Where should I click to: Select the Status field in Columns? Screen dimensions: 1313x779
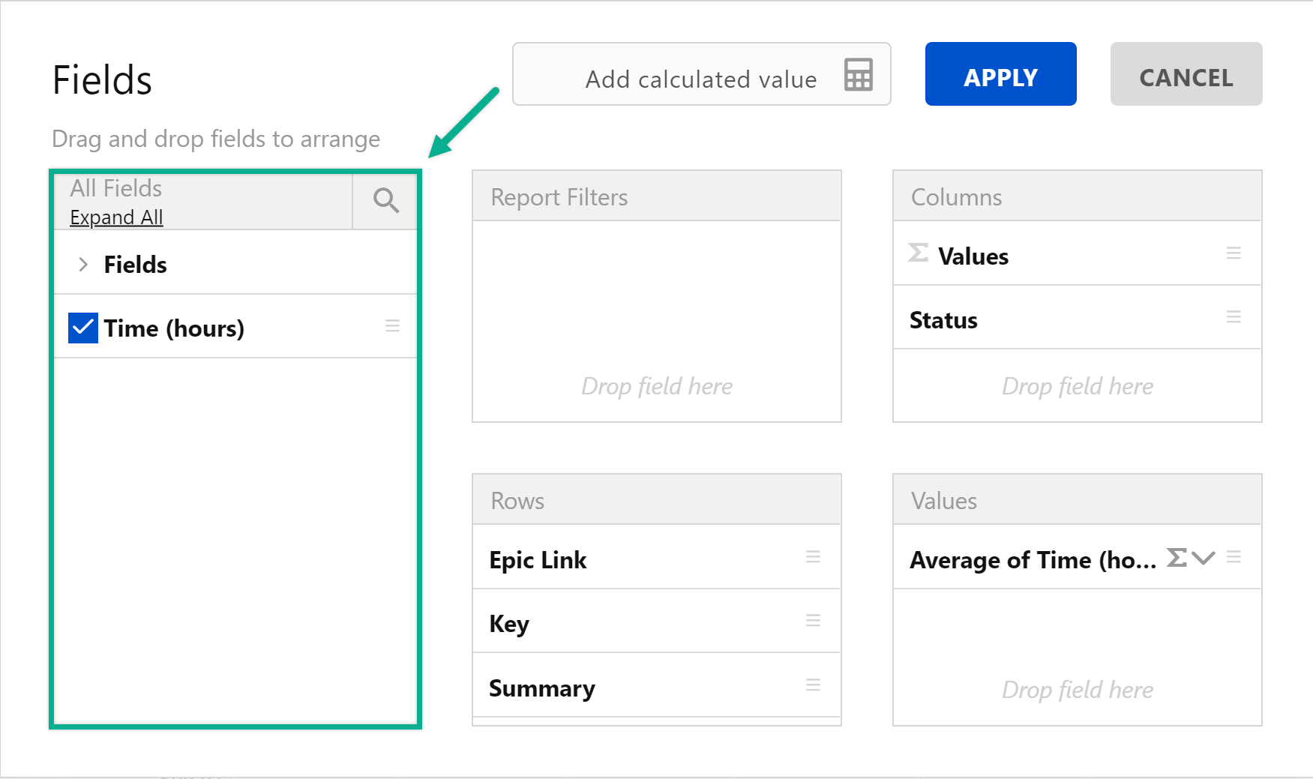pos(943,320)
